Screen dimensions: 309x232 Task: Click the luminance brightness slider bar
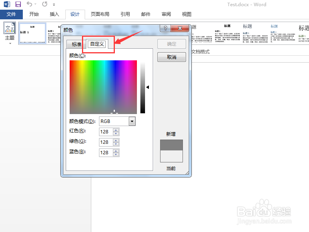click(x=143, y=87)
